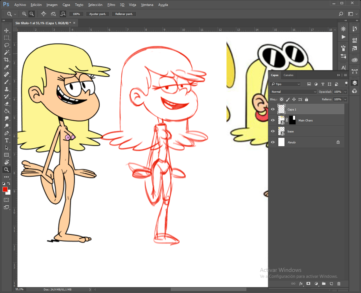361x293 pixels.
Task: Expand the Tipo layer filter dropdown
Action: coord(285,84)
